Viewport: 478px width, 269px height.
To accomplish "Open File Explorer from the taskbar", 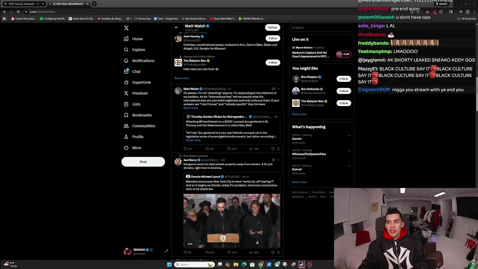I will coord(236,265).
